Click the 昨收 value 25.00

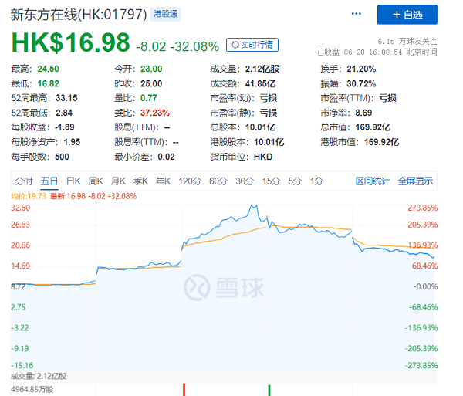click(151, 83)
